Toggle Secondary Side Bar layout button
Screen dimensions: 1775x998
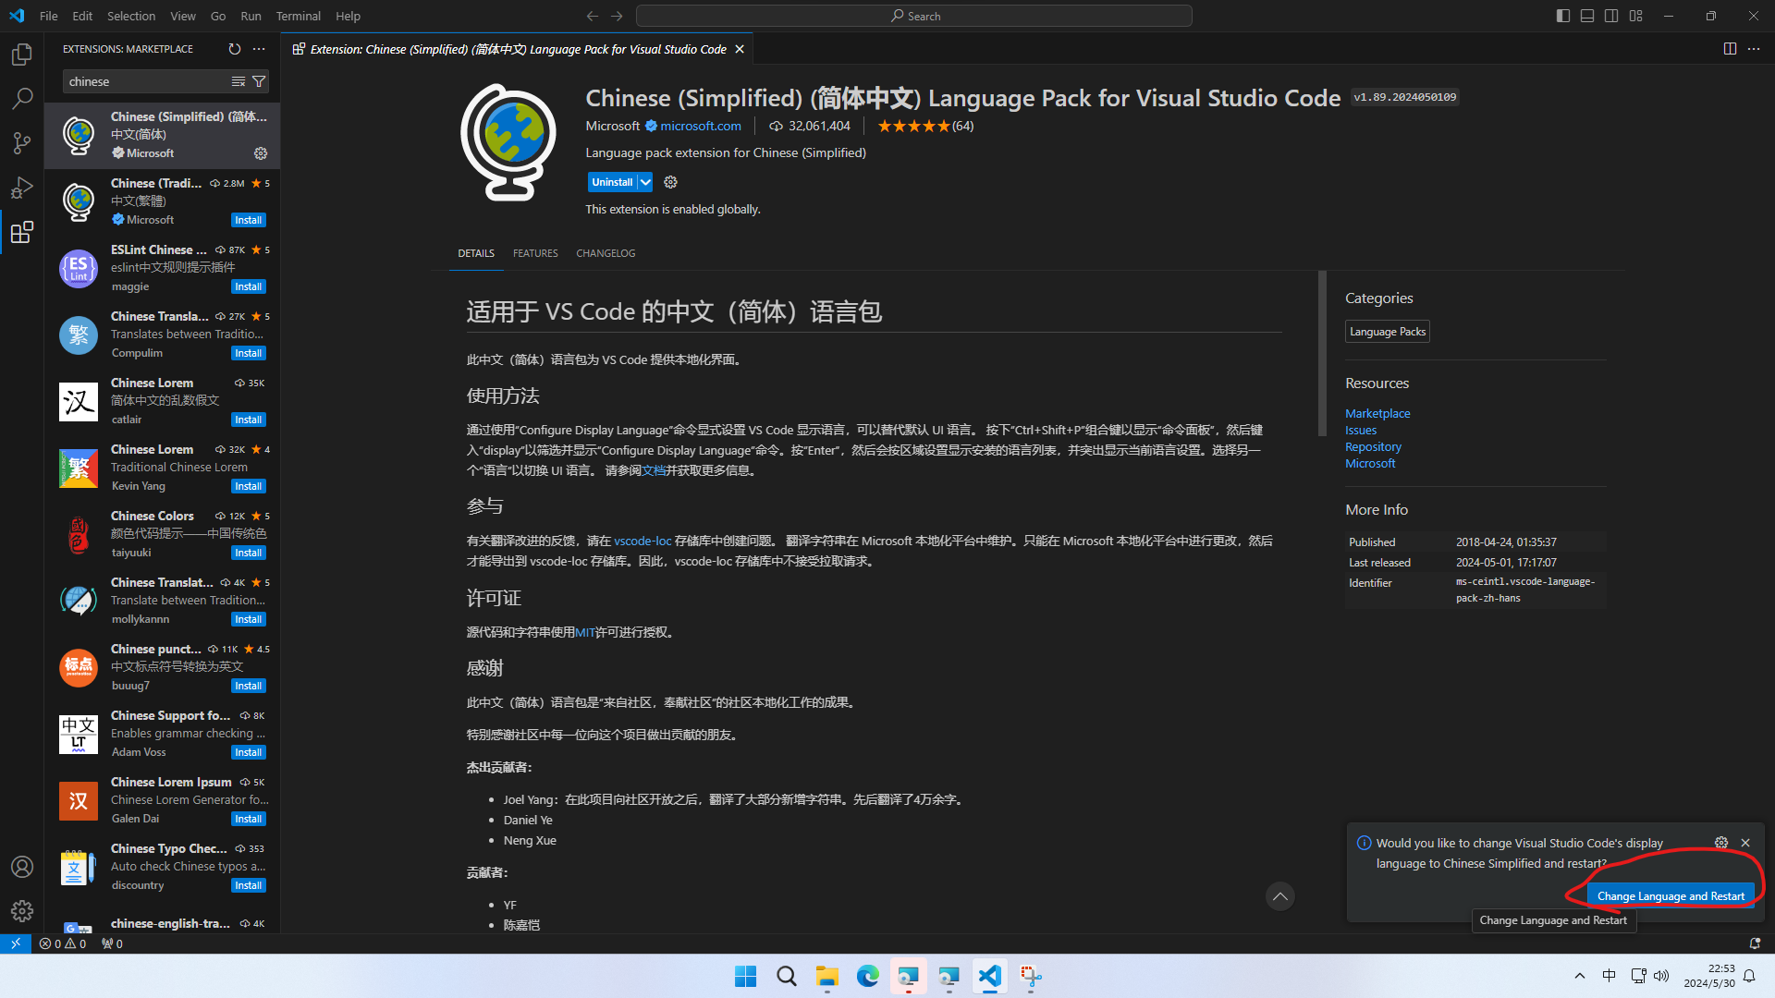1611,16
